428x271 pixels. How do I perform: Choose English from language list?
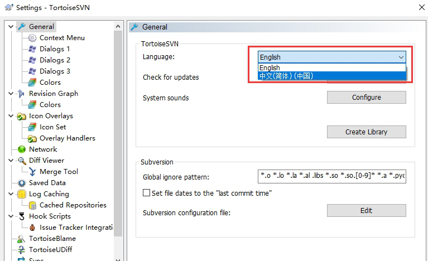coord(270,68)
